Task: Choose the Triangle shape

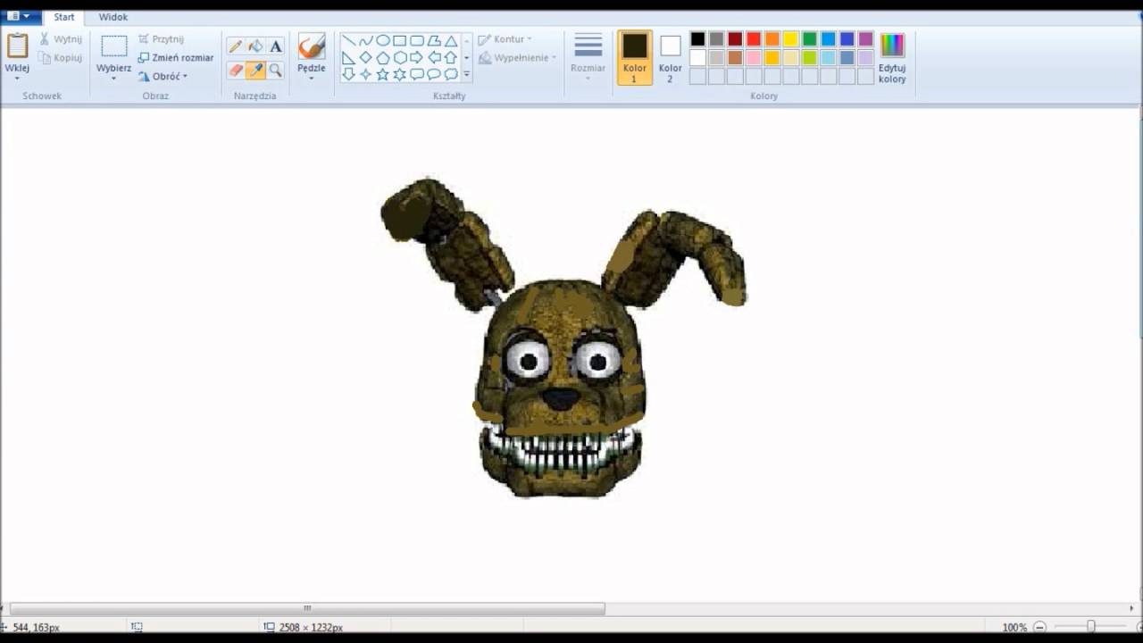Action: coord(451,41)
